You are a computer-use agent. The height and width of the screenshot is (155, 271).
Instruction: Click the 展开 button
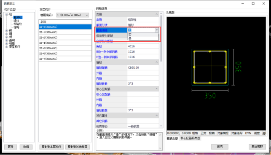pyautogui.click(x=11, y=147)
